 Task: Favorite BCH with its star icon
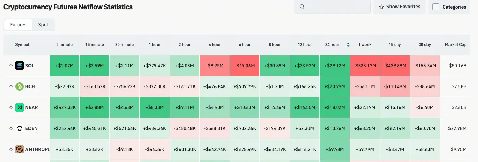coord(11,86)
